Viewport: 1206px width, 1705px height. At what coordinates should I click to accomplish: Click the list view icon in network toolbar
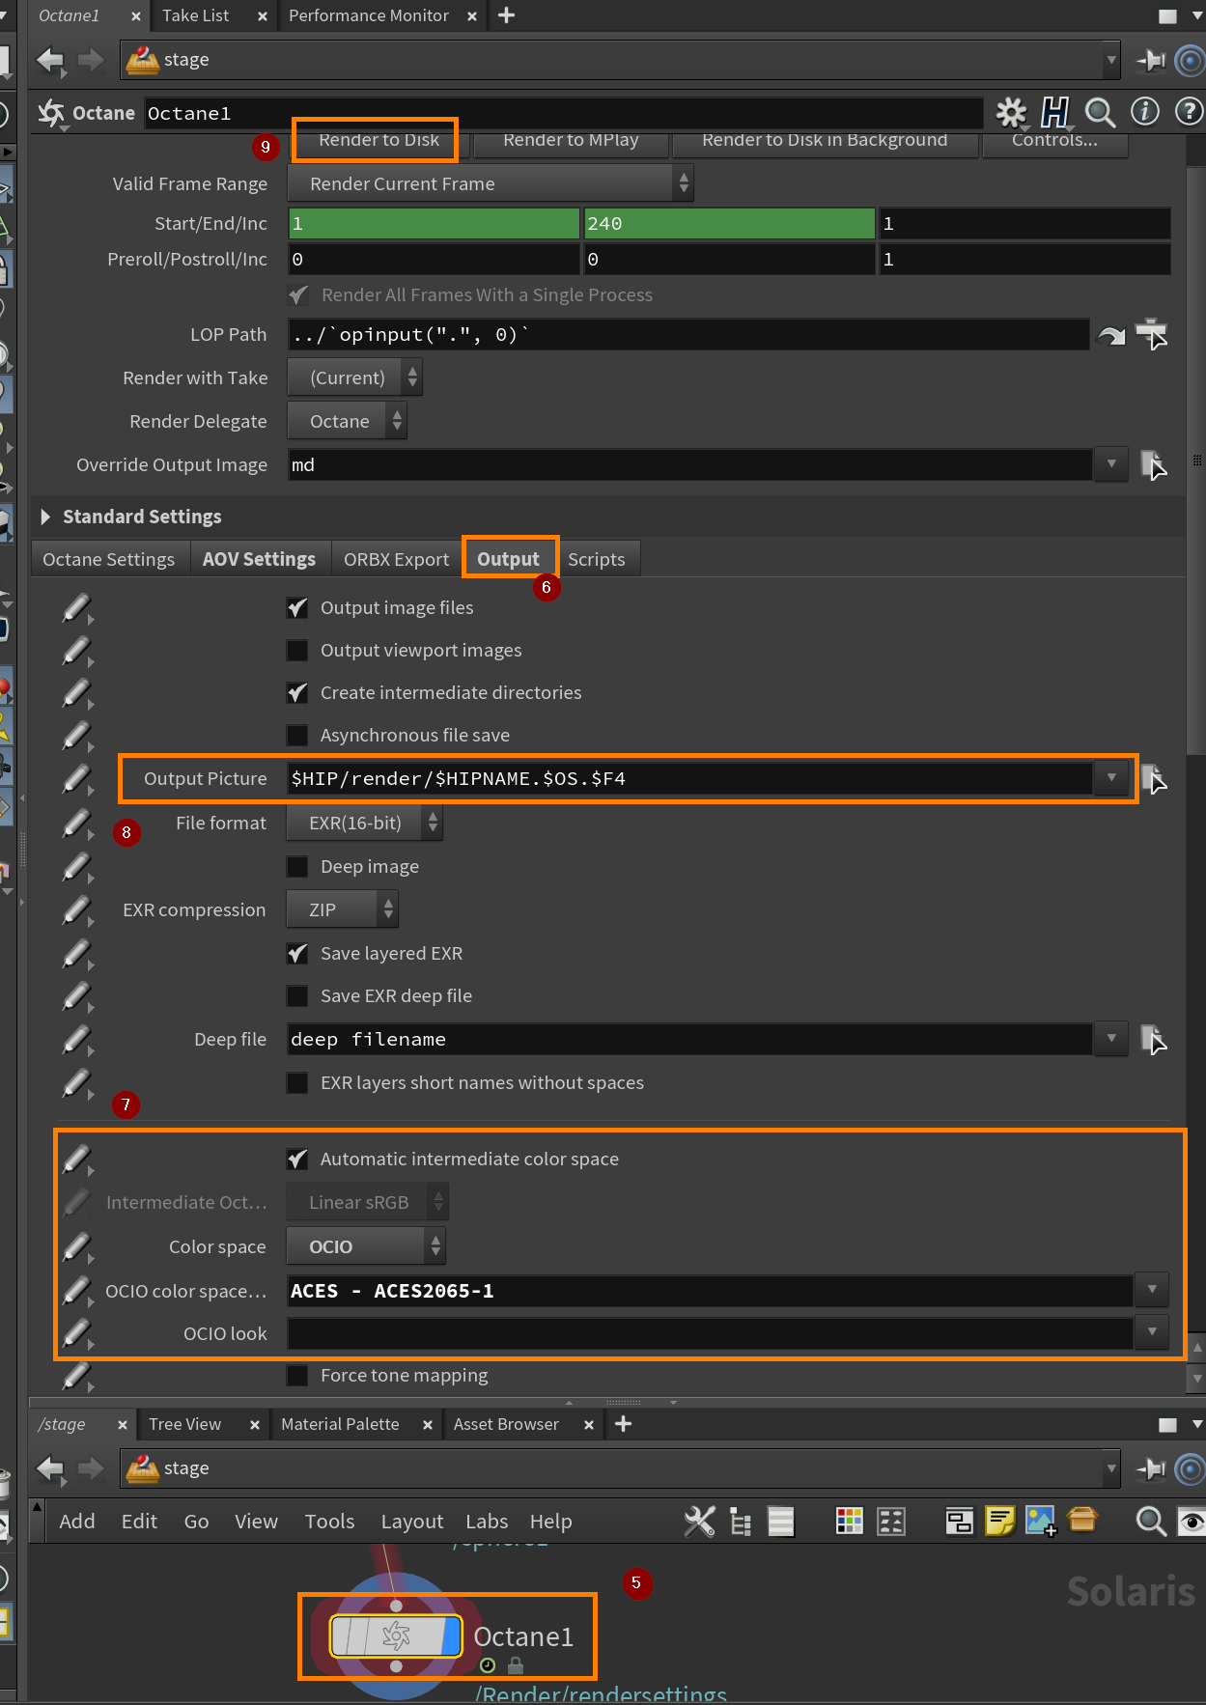pos(781,1522)
